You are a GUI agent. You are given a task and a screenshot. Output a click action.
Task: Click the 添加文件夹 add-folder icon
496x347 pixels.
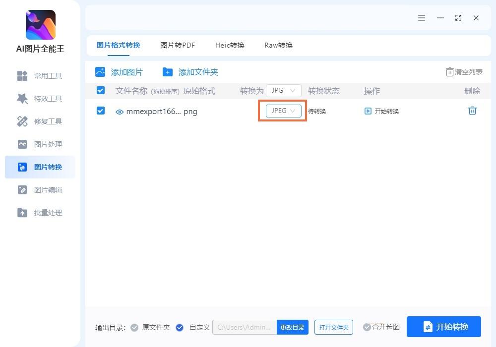pyautogui.click(x=169, y=72)
